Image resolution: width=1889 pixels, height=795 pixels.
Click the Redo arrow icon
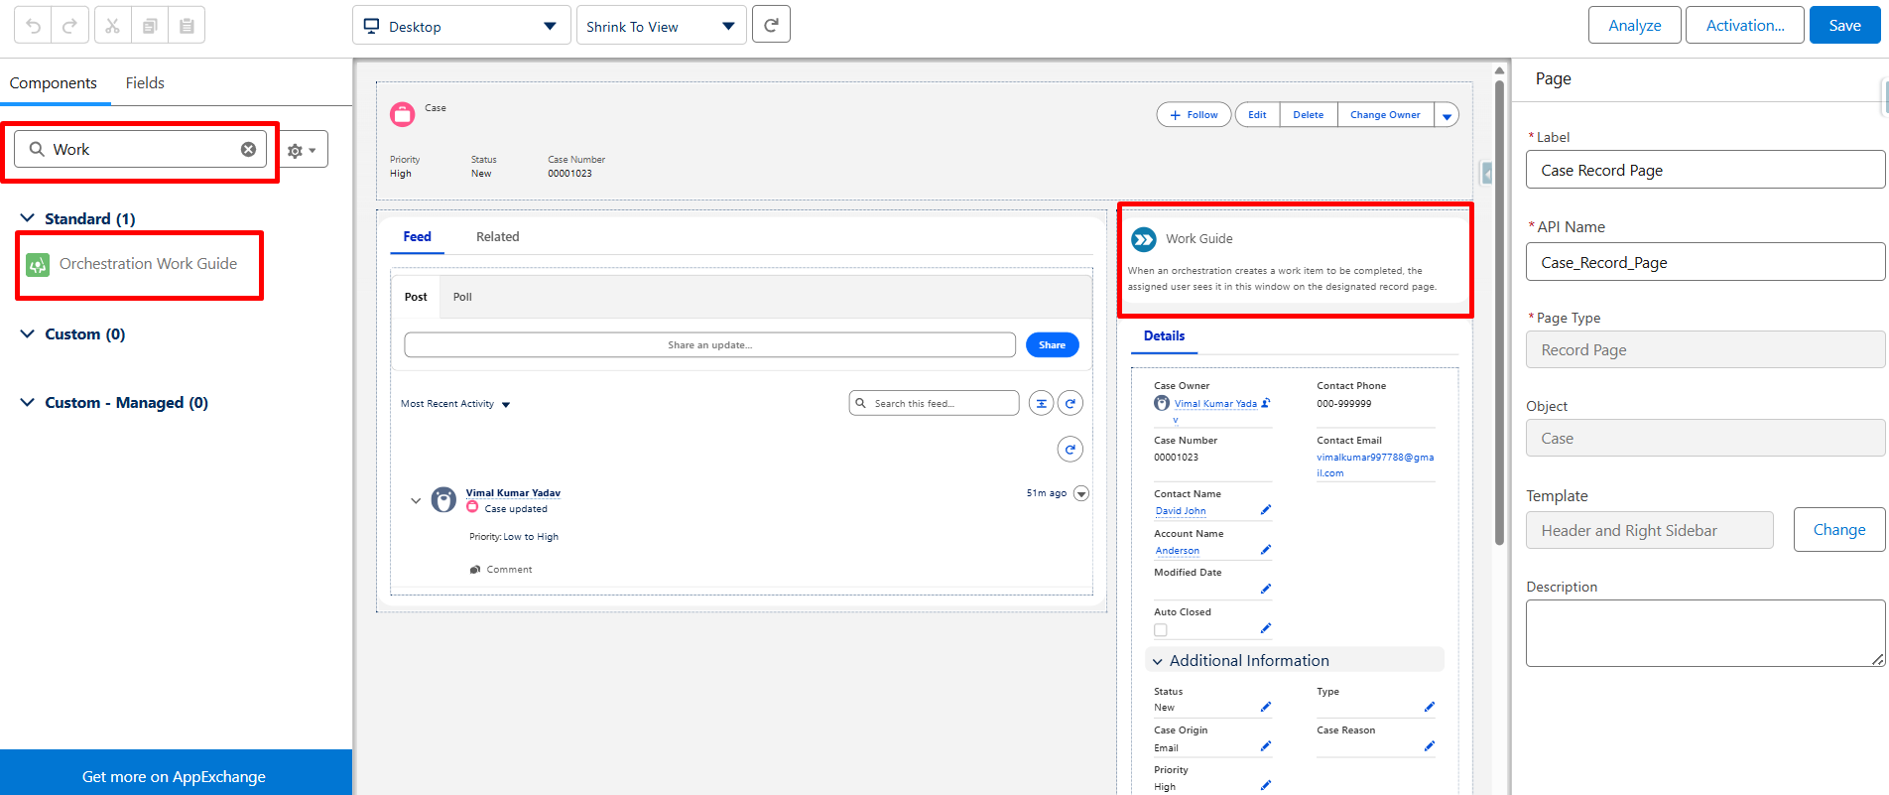pyautogui.click(x=69, y=25)
